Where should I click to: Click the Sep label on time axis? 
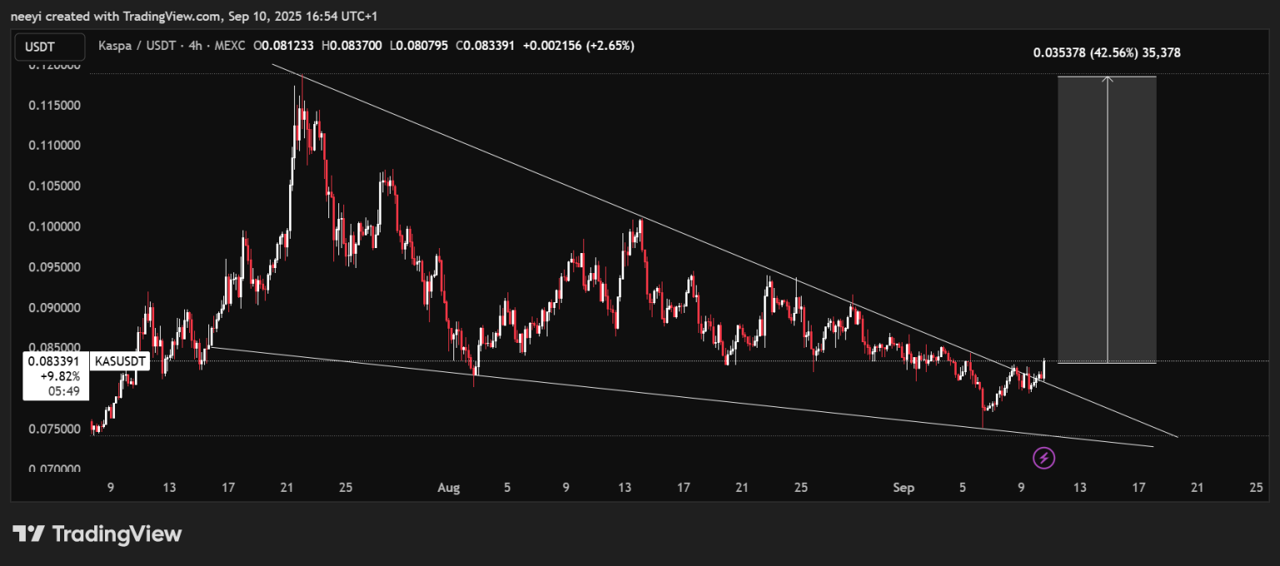pos(903,488)
